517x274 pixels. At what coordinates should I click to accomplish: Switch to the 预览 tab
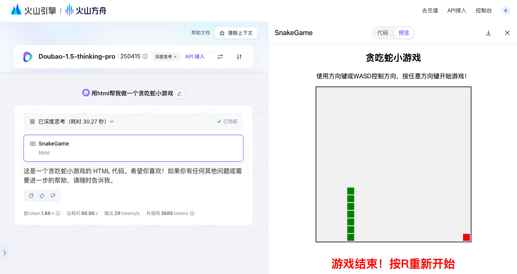404,33
